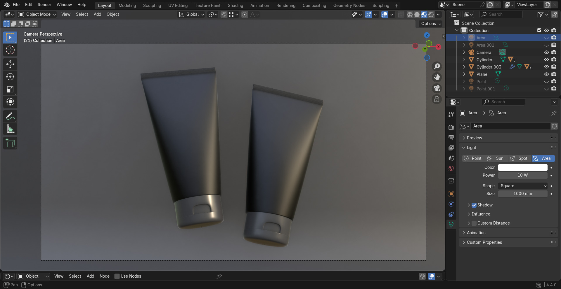561x289 pixels.
Task: Toggle the camera view icon
Action: 437,88
